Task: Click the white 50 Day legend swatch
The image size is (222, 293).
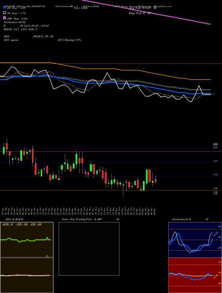Action: click(x=4, y=12)
